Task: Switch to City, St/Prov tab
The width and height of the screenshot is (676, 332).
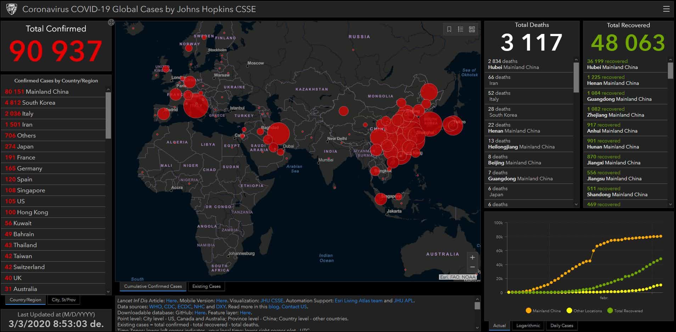Action: 64,300
